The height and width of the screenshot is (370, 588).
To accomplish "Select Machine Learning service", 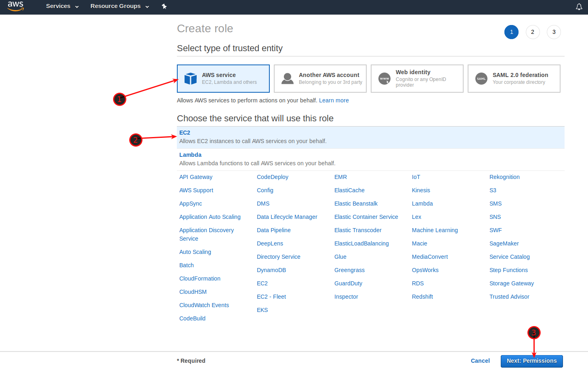I will tap(435, 230).
